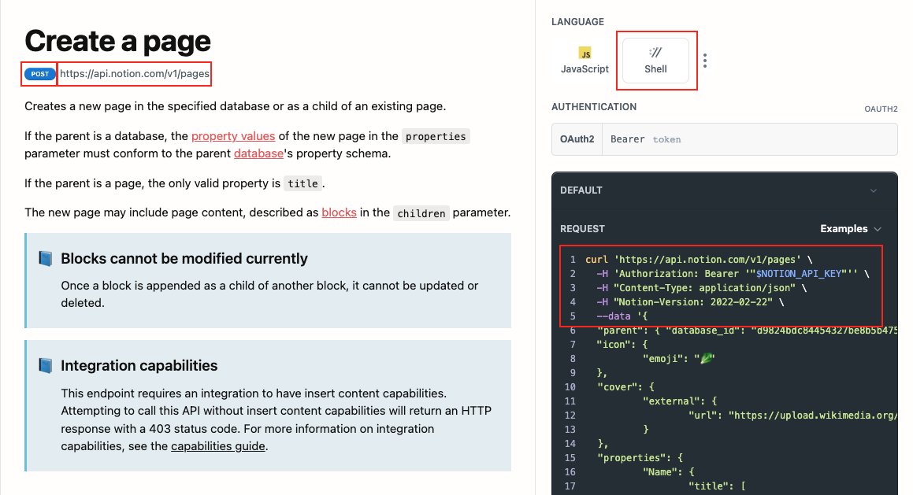Open the Examples dropdown
The image size is (913, 495).
(850, 228)
